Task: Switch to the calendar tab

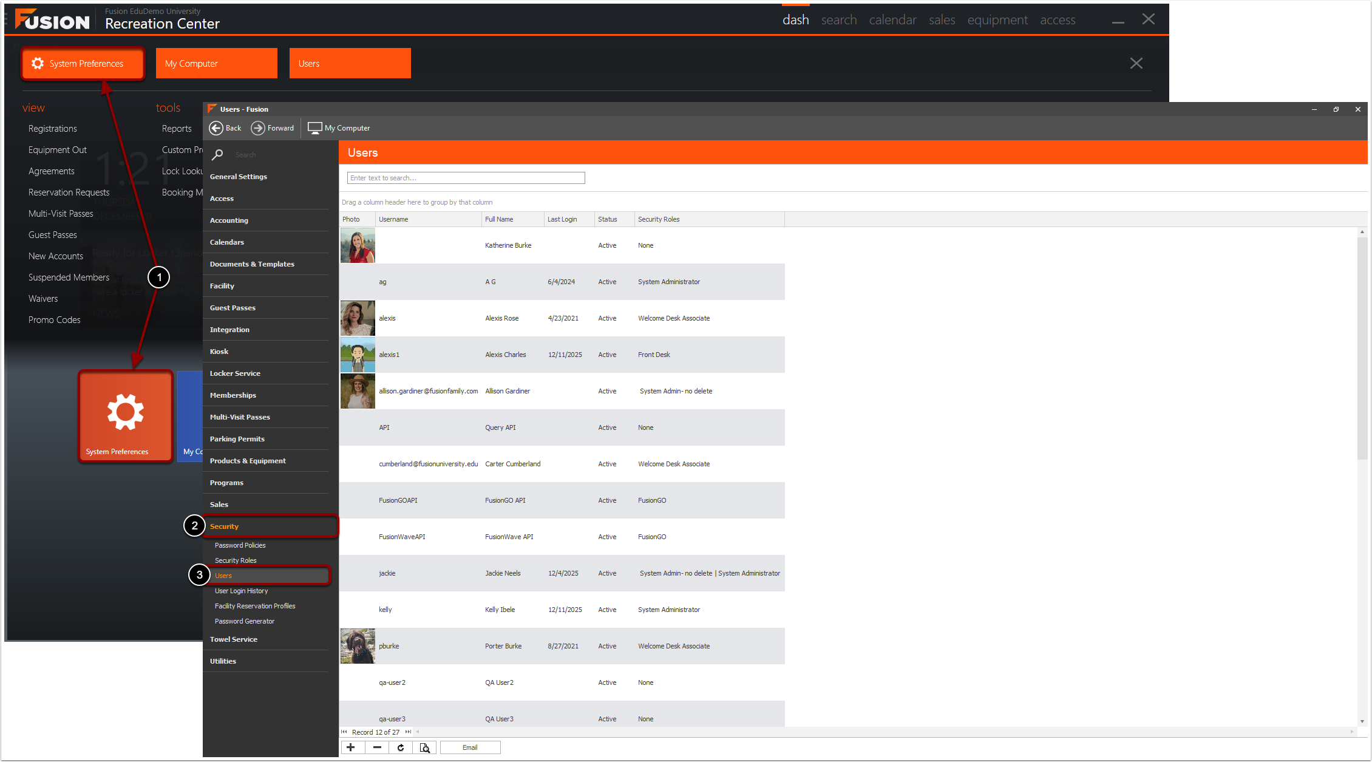Action: [x=892, y=20]
